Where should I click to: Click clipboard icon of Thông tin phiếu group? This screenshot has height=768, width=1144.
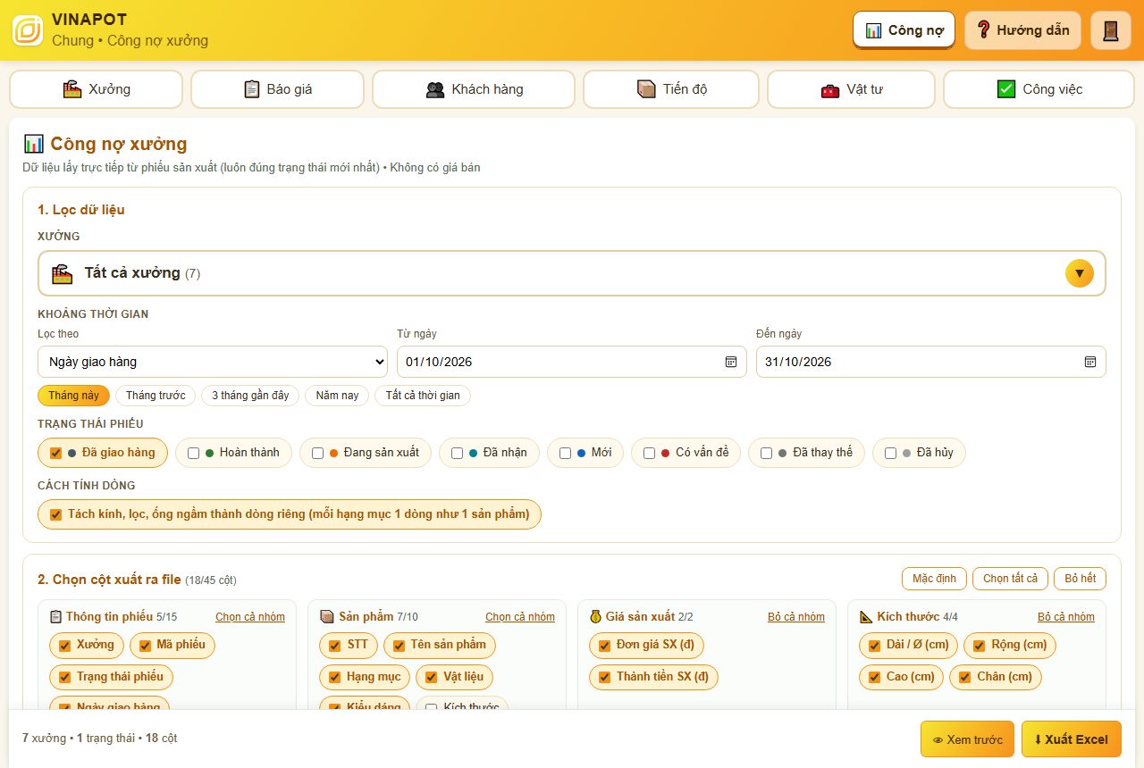tap(56, 616)
